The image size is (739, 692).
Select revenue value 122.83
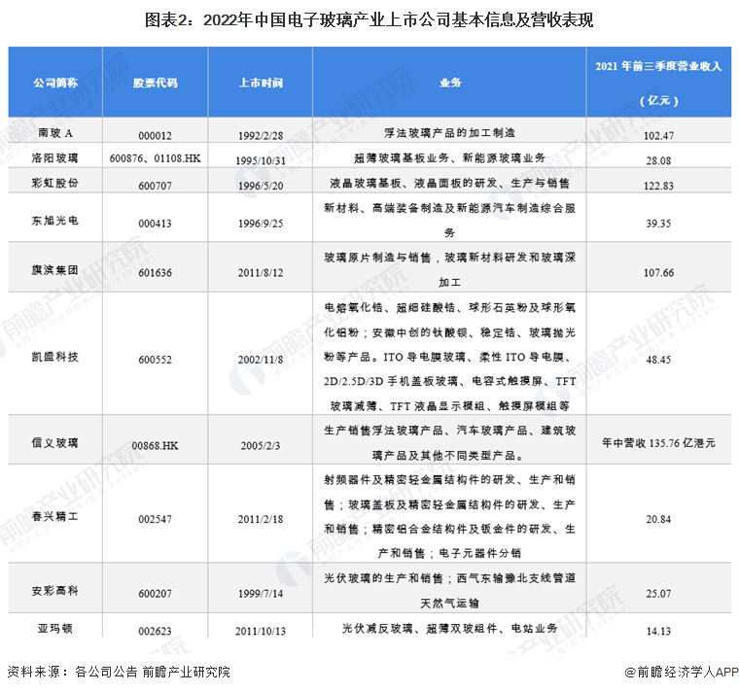(658, 186)
